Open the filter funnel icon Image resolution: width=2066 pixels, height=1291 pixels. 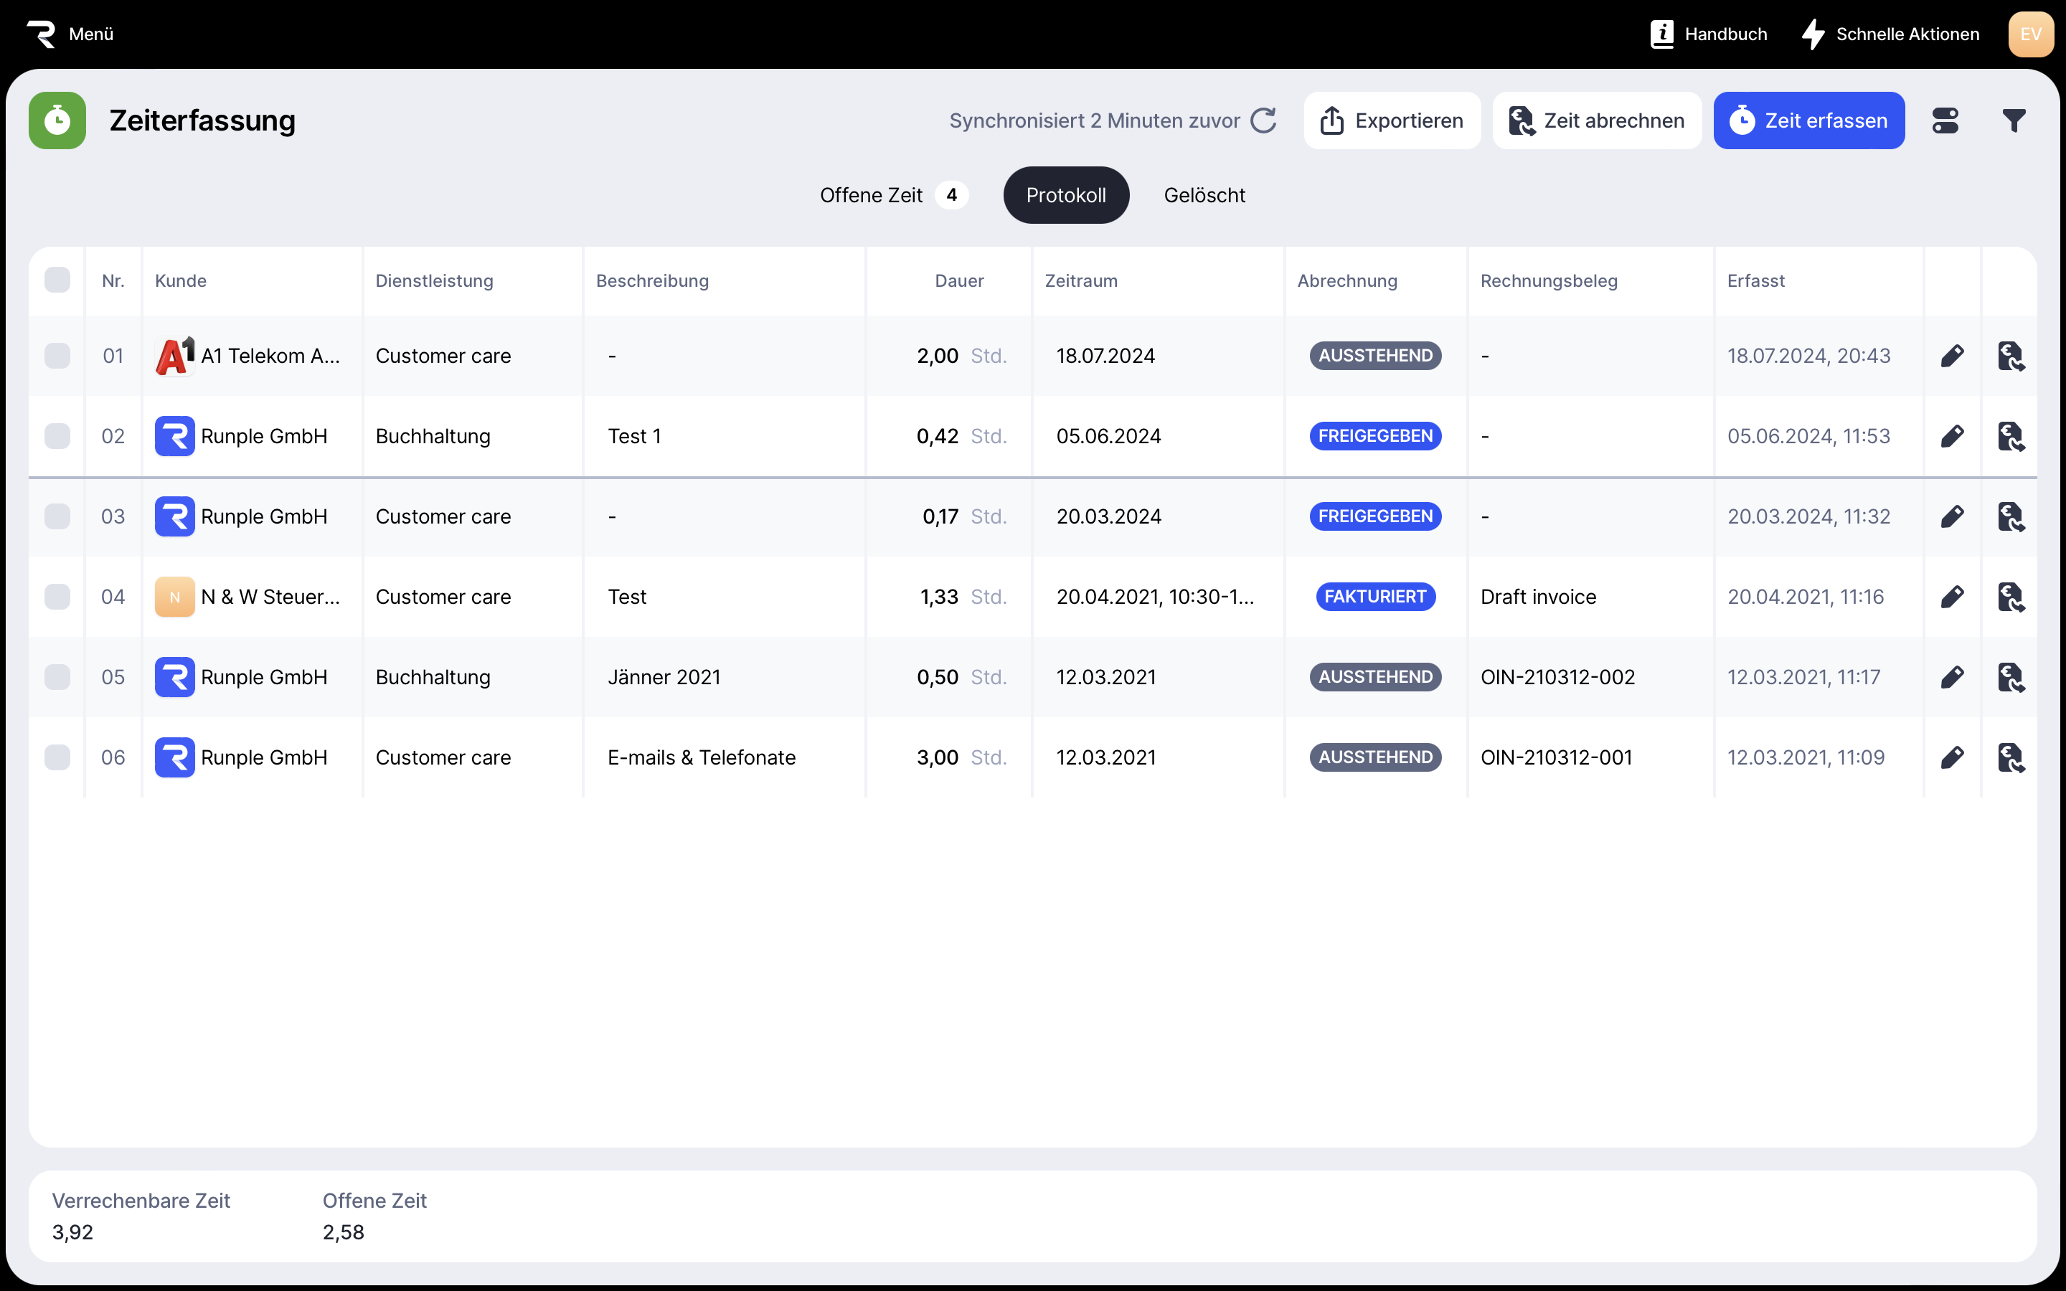[x=2014, y=120]
